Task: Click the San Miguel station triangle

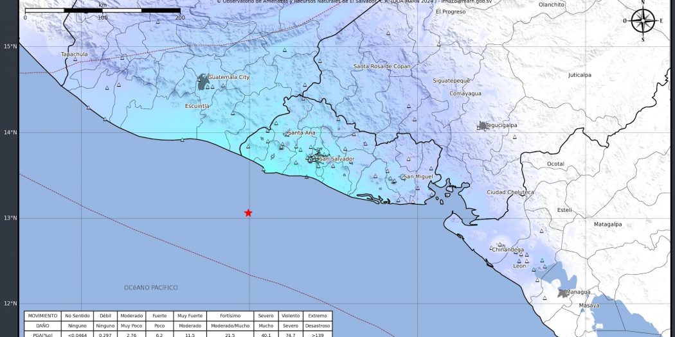Action: [402, 177]
